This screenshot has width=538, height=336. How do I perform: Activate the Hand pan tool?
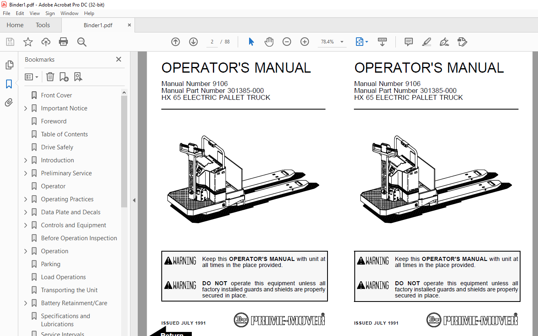[x=269, y=42]
